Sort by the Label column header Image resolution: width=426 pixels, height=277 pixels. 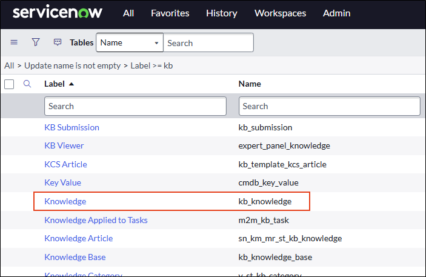pyautogui.click(x=55, y=84)
